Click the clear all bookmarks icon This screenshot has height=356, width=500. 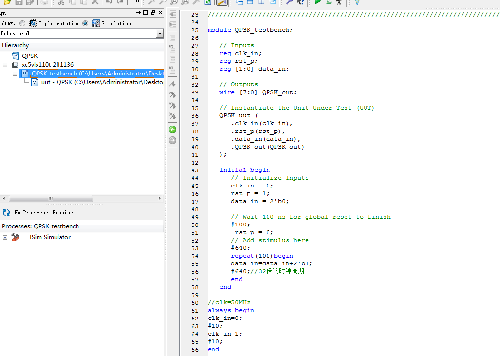click(172, 116)
